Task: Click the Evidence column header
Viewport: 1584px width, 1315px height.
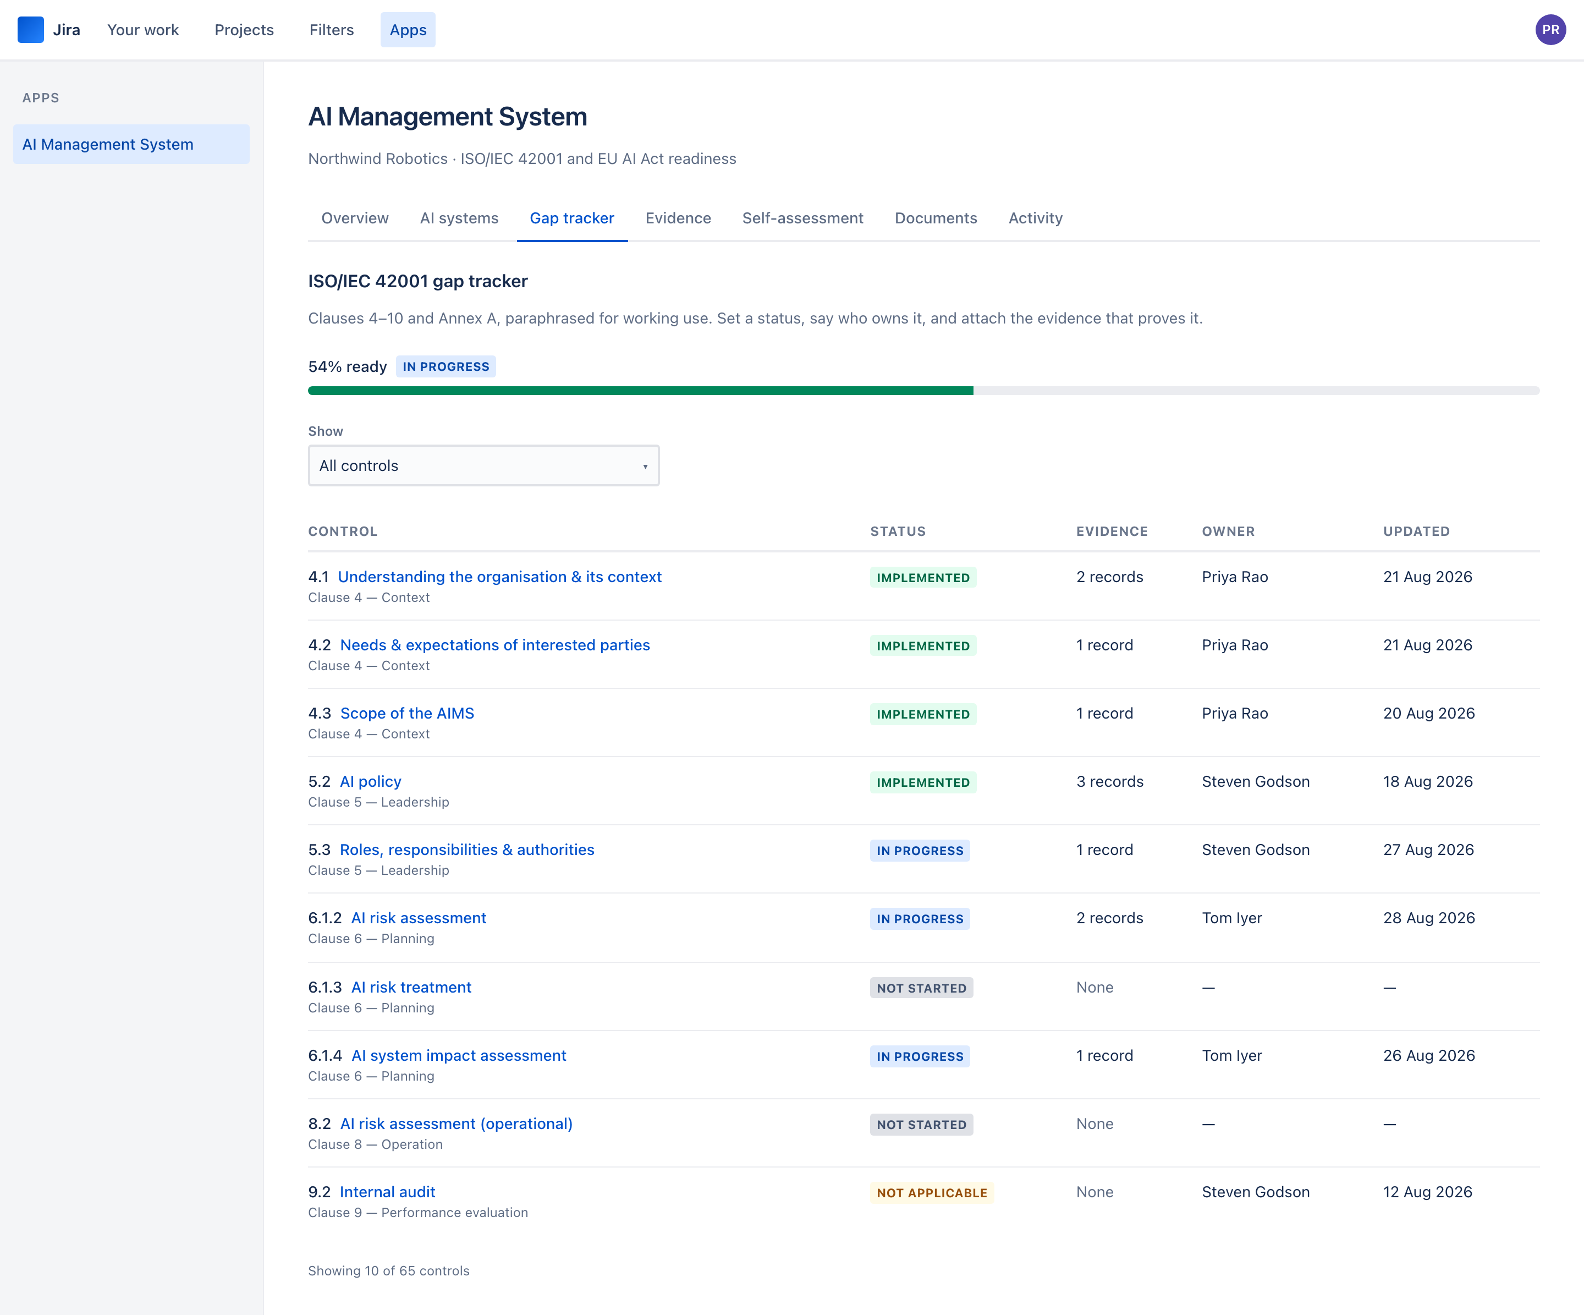Action: pyautogui.click(x=1112, y=531)
